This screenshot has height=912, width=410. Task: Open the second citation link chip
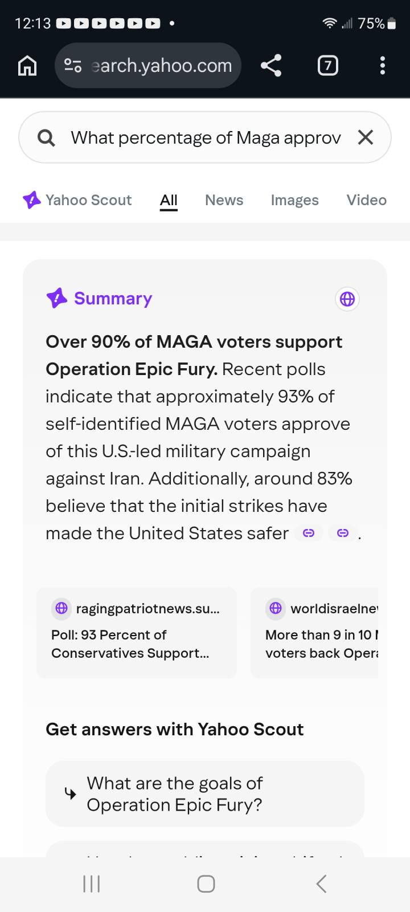[343, 534]
